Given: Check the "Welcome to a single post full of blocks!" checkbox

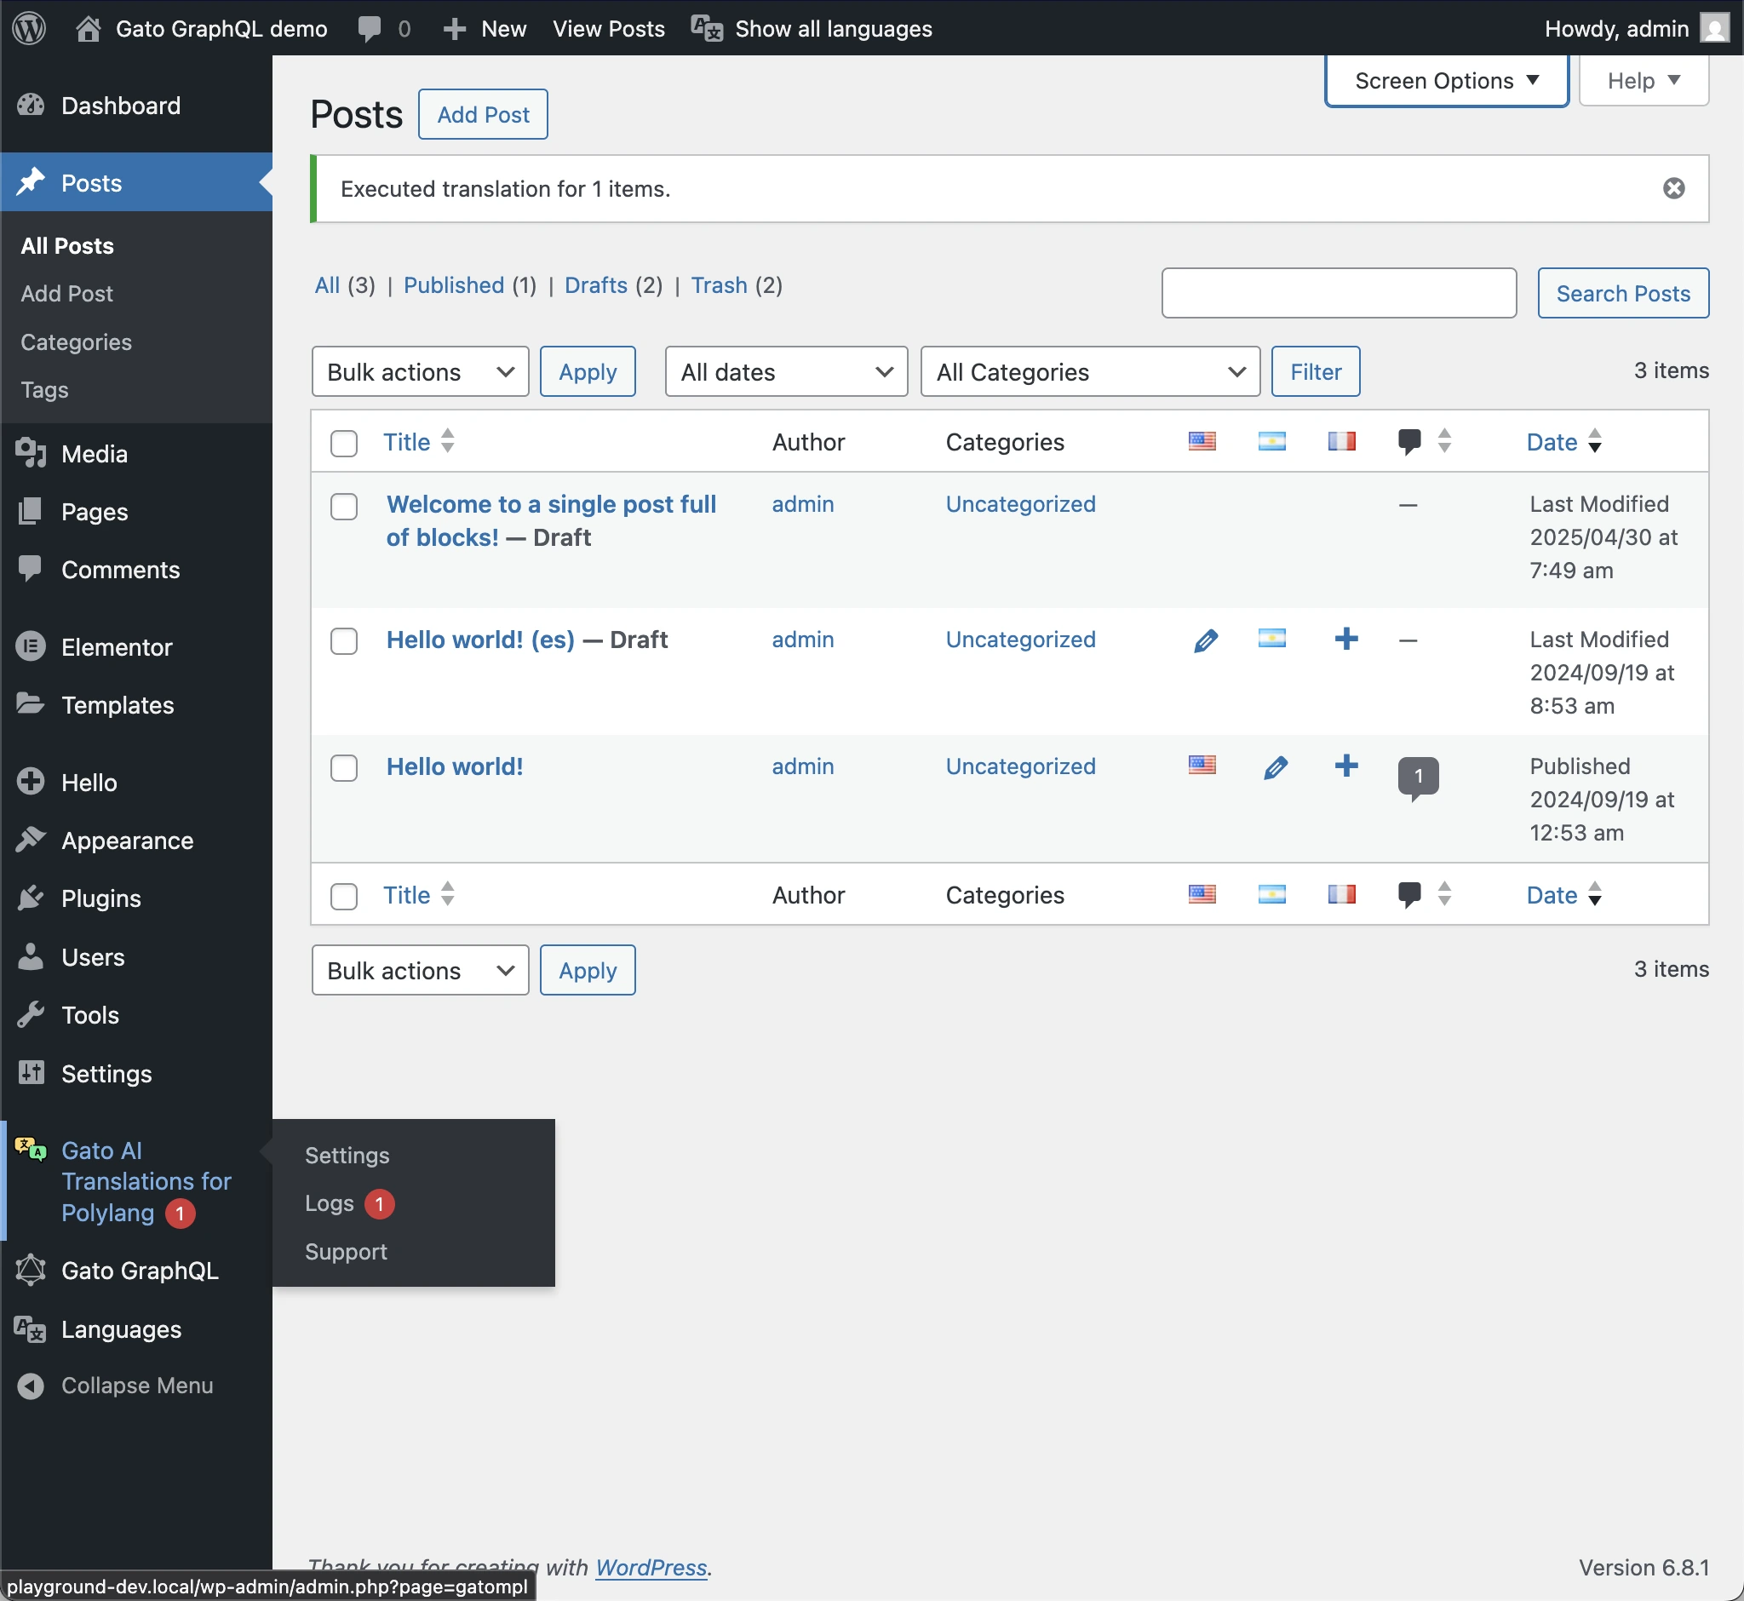Looking at the screenshot, I should coord(343,507).
